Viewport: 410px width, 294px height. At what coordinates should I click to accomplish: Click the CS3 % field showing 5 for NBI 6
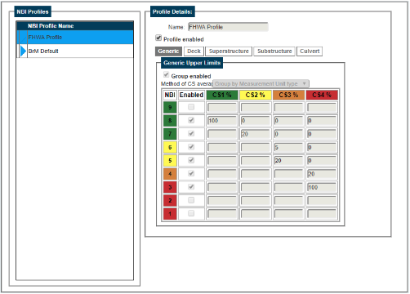click(288, 147)
